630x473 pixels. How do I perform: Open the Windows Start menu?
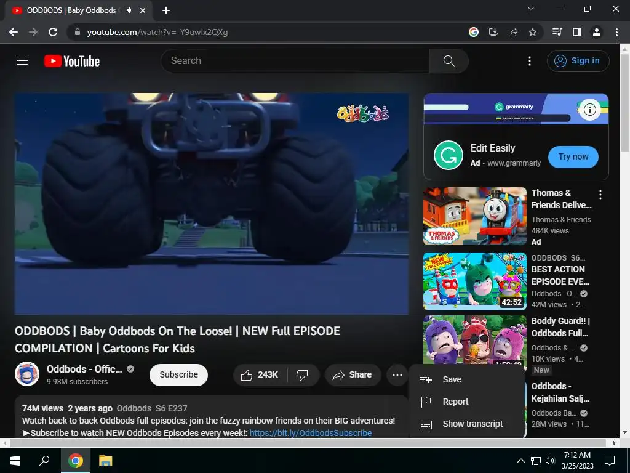pyautogui.click(x=15, y=461)
